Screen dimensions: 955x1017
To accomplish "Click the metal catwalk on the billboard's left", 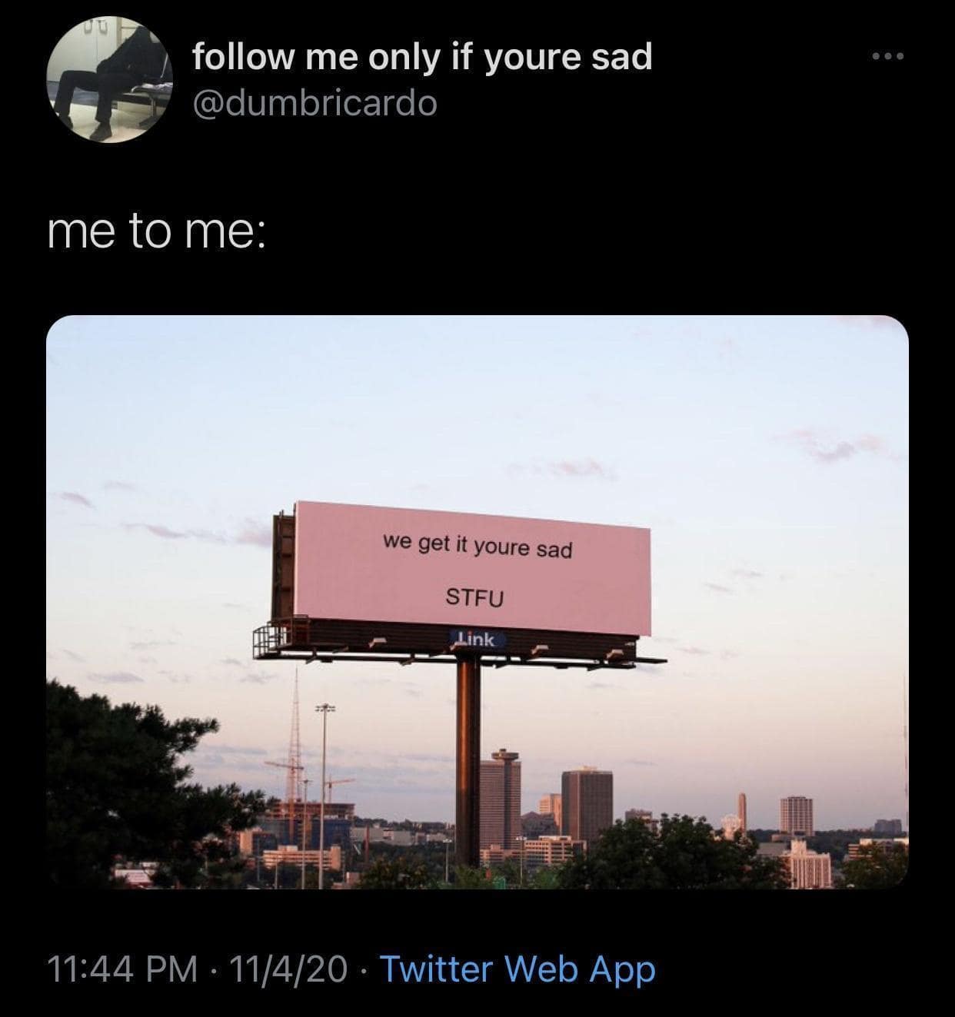I will (268, 640).
